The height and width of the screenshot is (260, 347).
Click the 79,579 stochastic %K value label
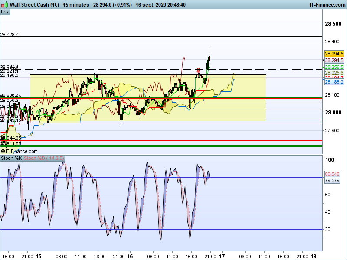click(332, 180)
